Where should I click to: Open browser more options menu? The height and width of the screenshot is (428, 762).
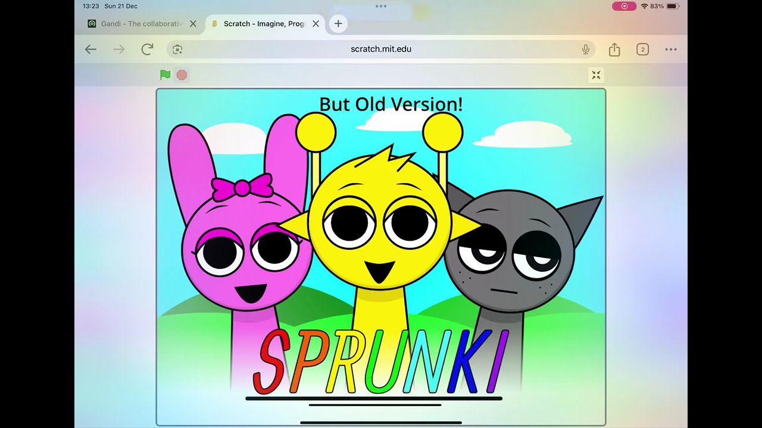[x=671, y=49]
